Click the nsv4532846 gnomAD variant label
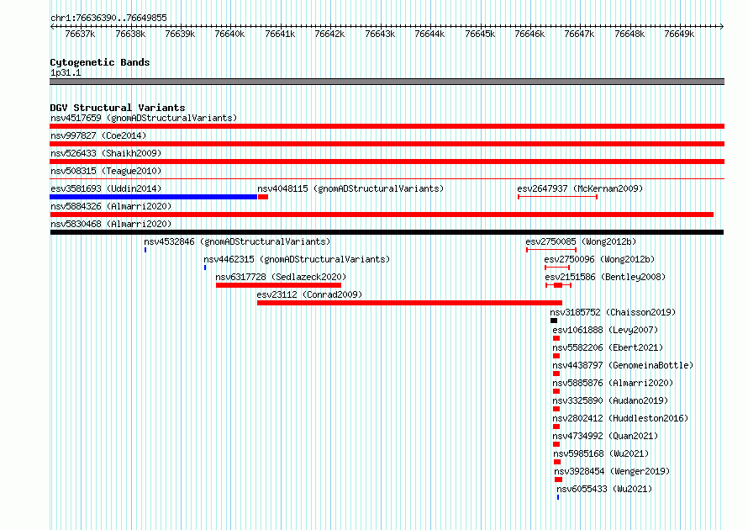The image size is (748, 530). pos(237,241)
